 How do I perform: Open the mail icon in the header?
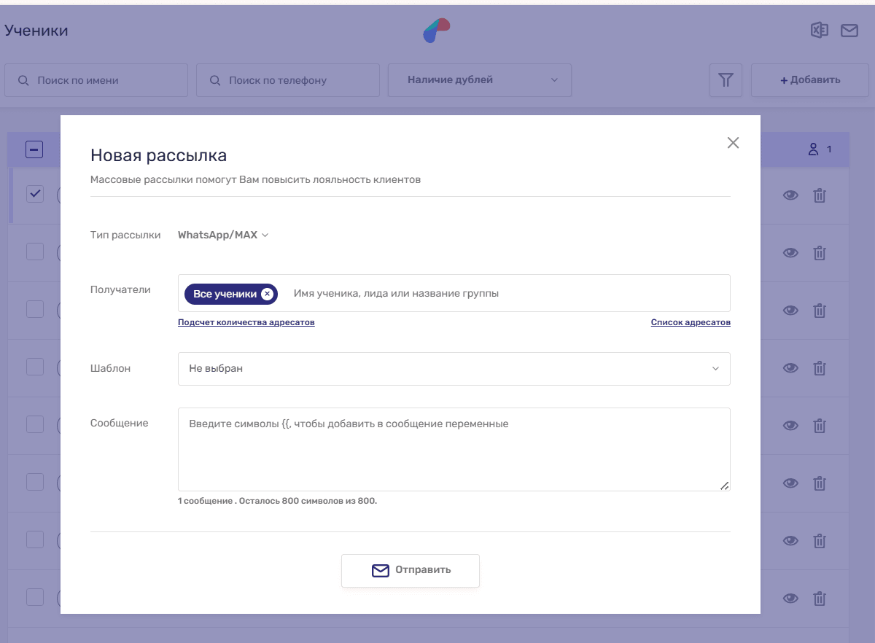pyautogui.click(x=849, y=31)
